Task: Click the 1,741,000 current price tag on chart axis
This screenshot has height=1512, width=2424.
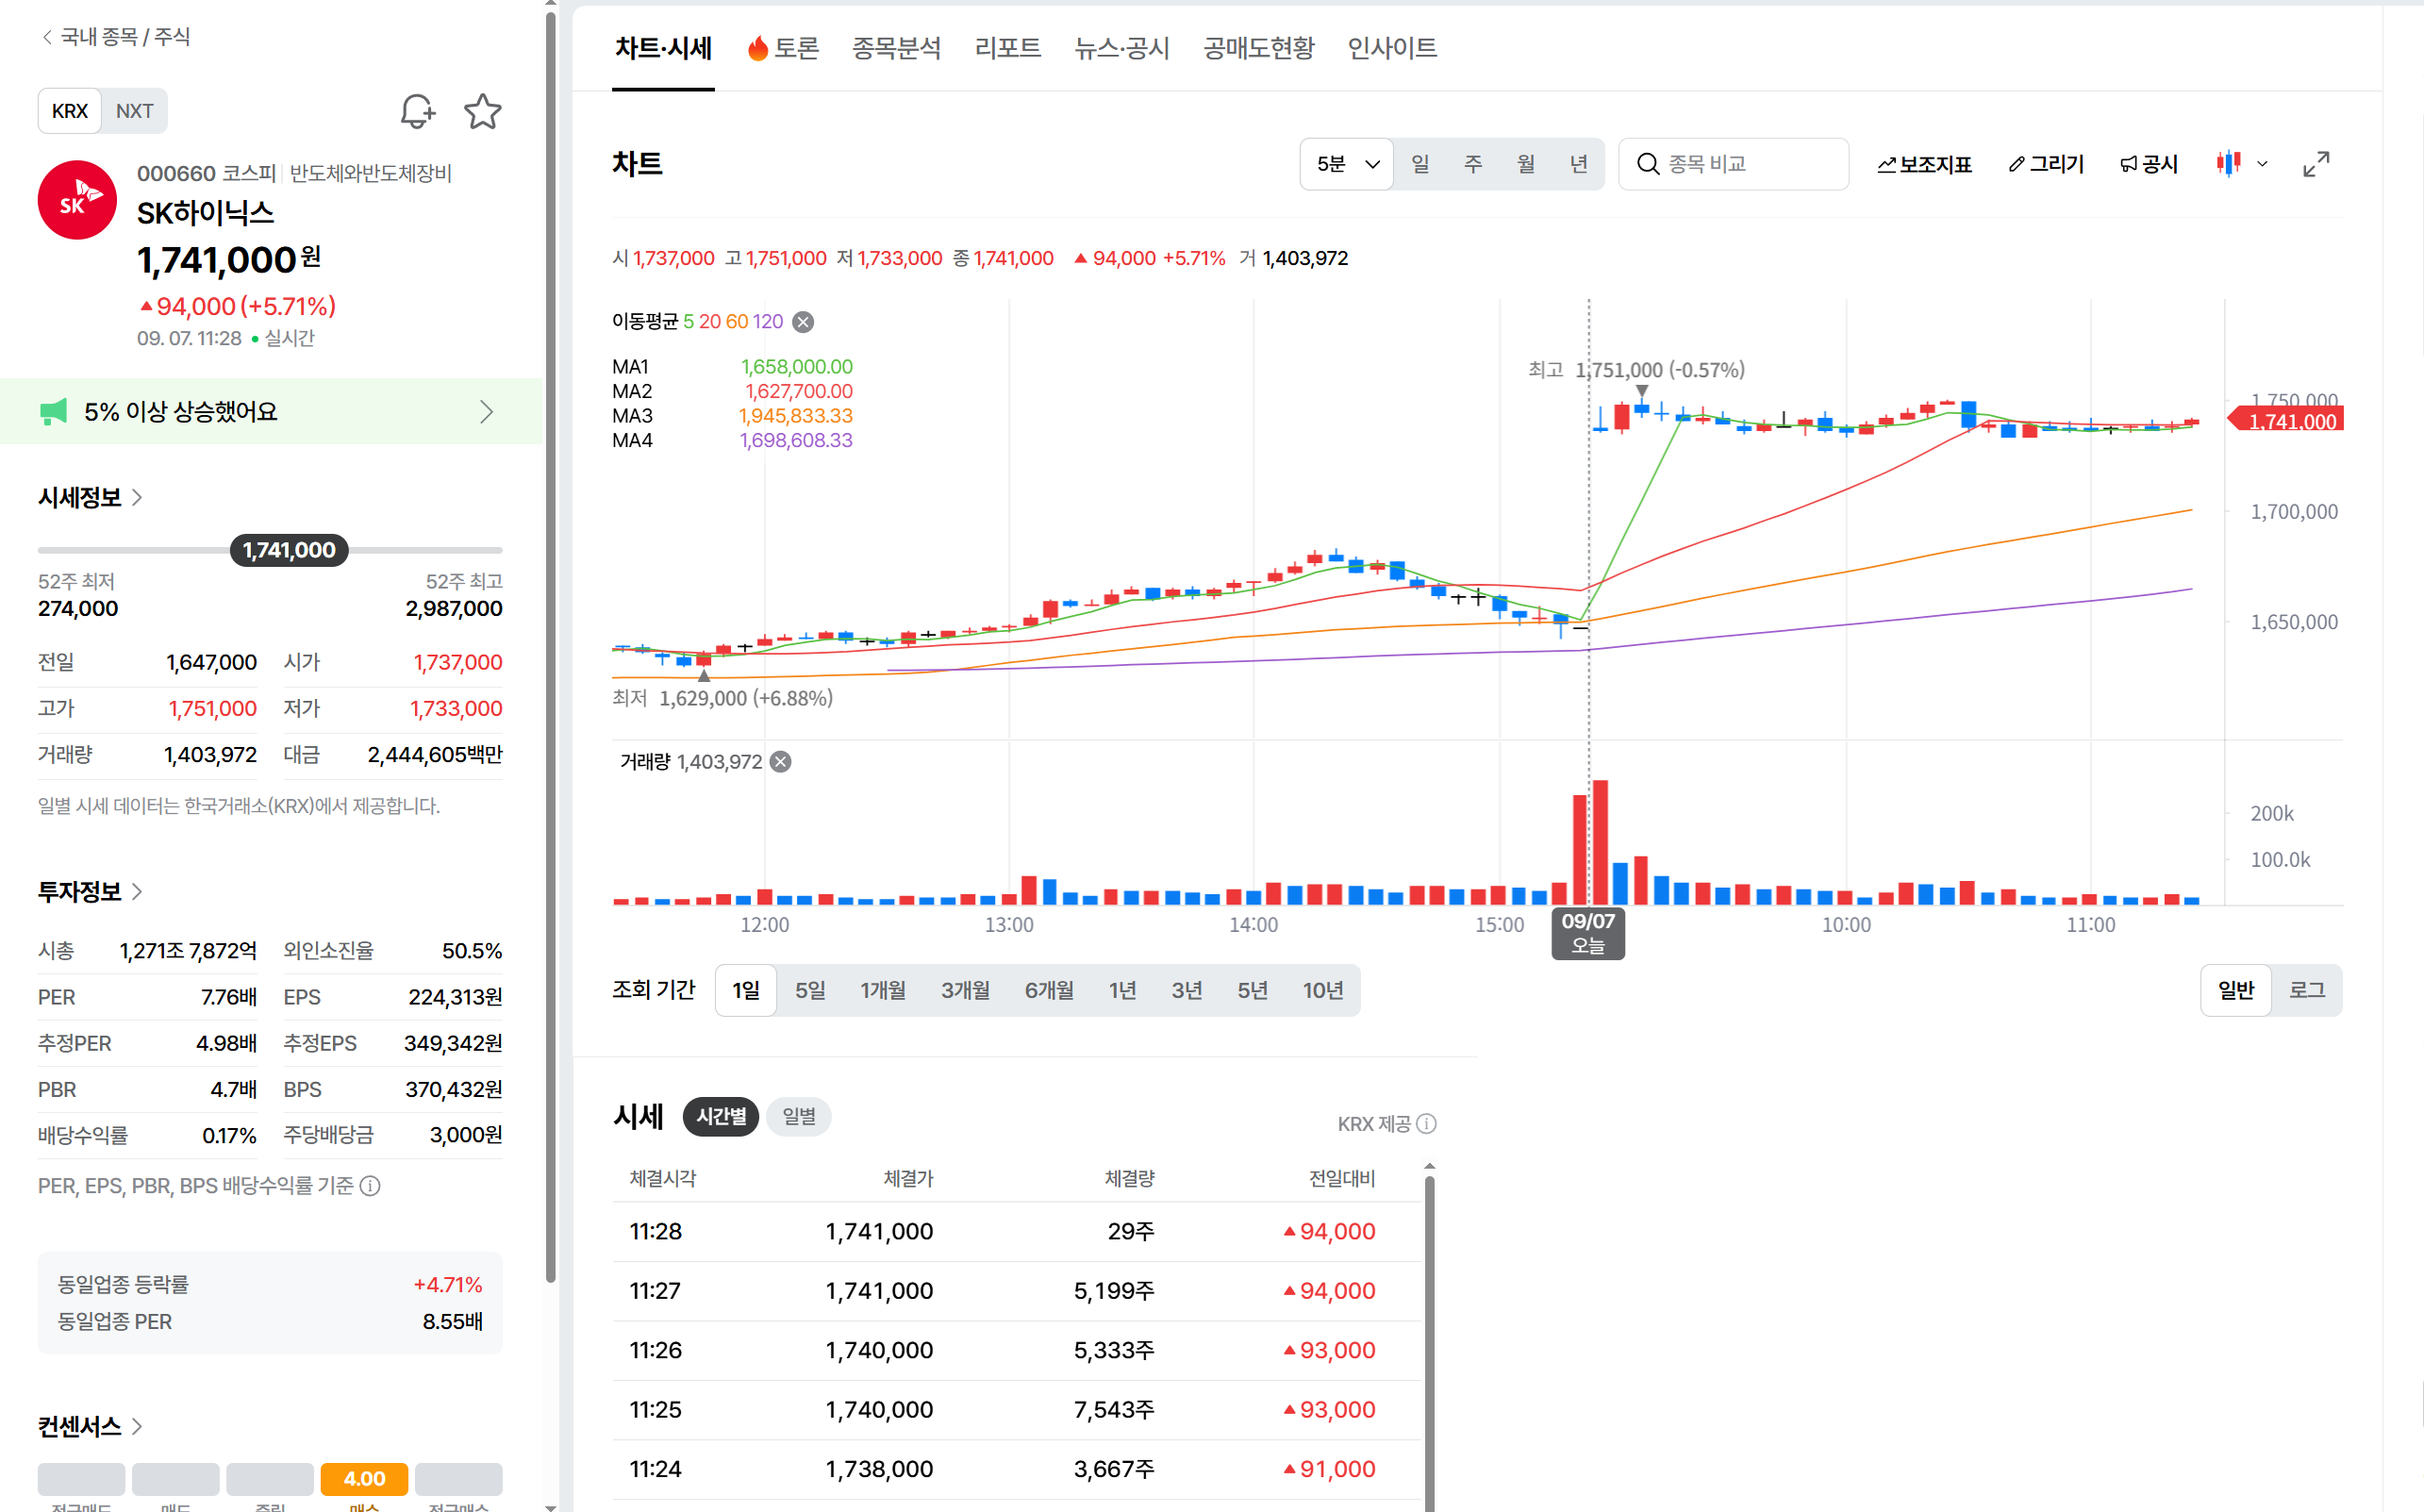Action: 2286,421
